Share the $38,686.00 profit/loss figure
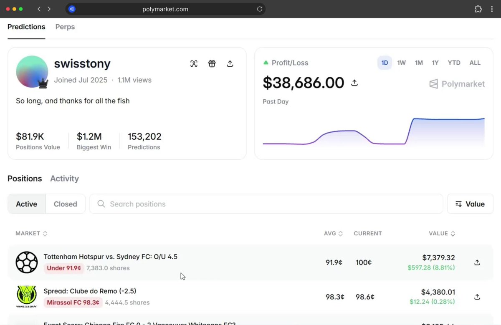Image resolution: width=501 pixels, height=325 pixels. [354, 83]
